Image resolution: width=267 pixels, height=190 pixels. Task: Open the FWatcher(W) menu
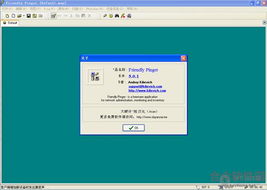pyautogui.click(x=94, y=9)
